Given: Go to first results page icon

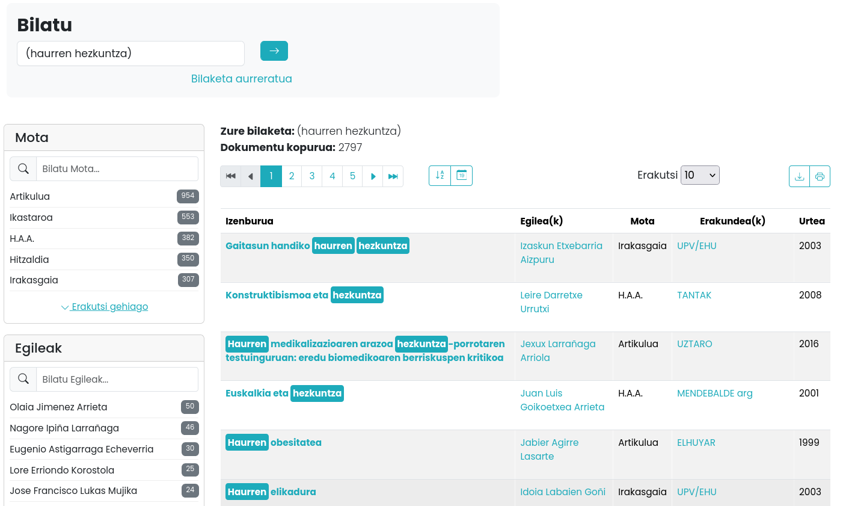Looking at the screenshot, I should (231, 176).
